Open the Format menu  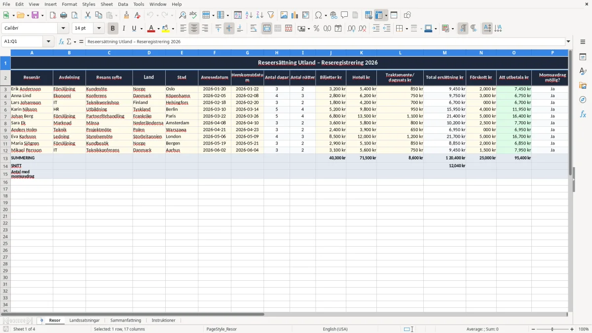(x=69, y=4)
